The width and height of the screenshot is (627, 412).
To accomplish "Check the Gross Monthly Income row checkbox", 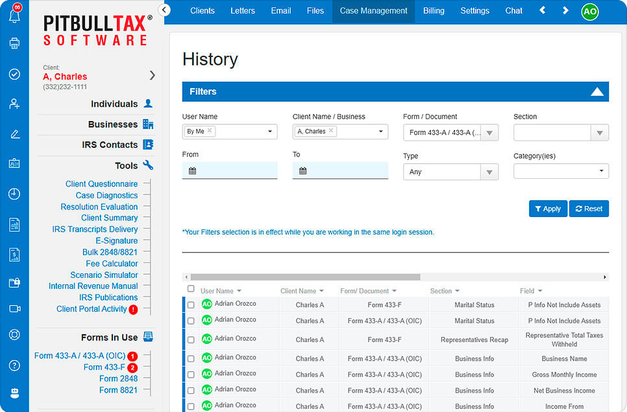I will [x=191, y=375].
